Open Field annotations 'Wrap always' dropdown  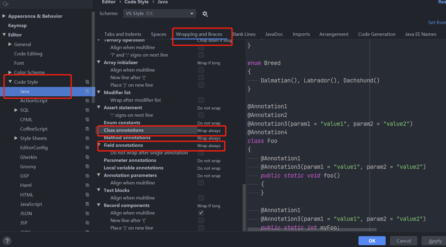[209, 146]
